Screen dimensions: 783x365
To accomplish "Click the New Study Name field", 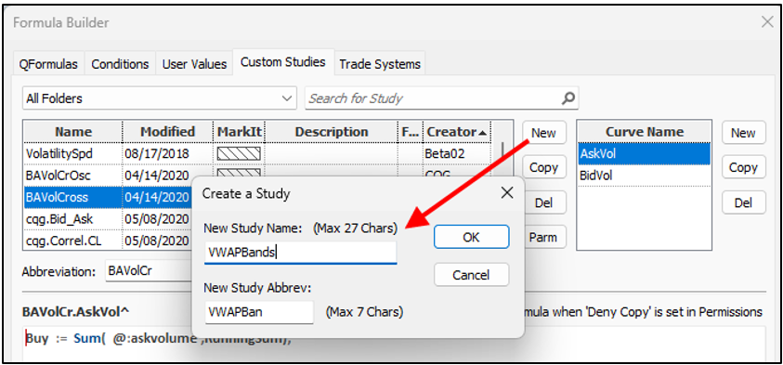I will click(x=301, y=253).
